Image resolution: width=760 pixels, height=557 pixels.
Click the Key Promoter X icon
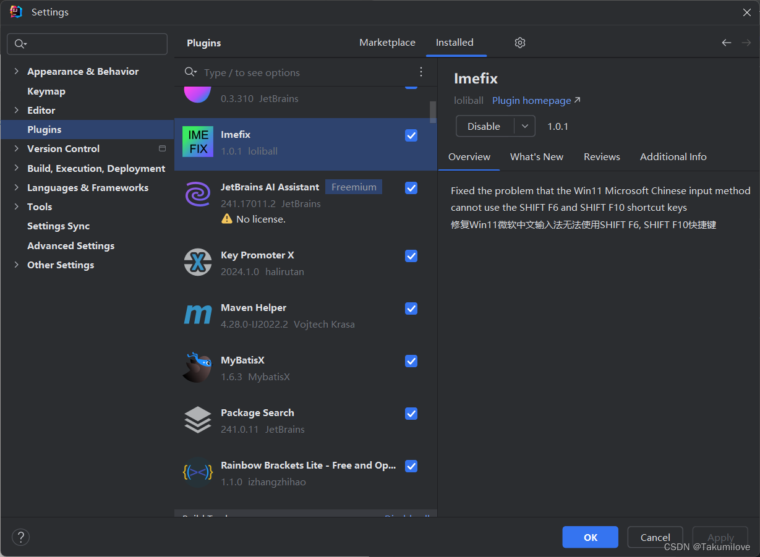[198, 262]
